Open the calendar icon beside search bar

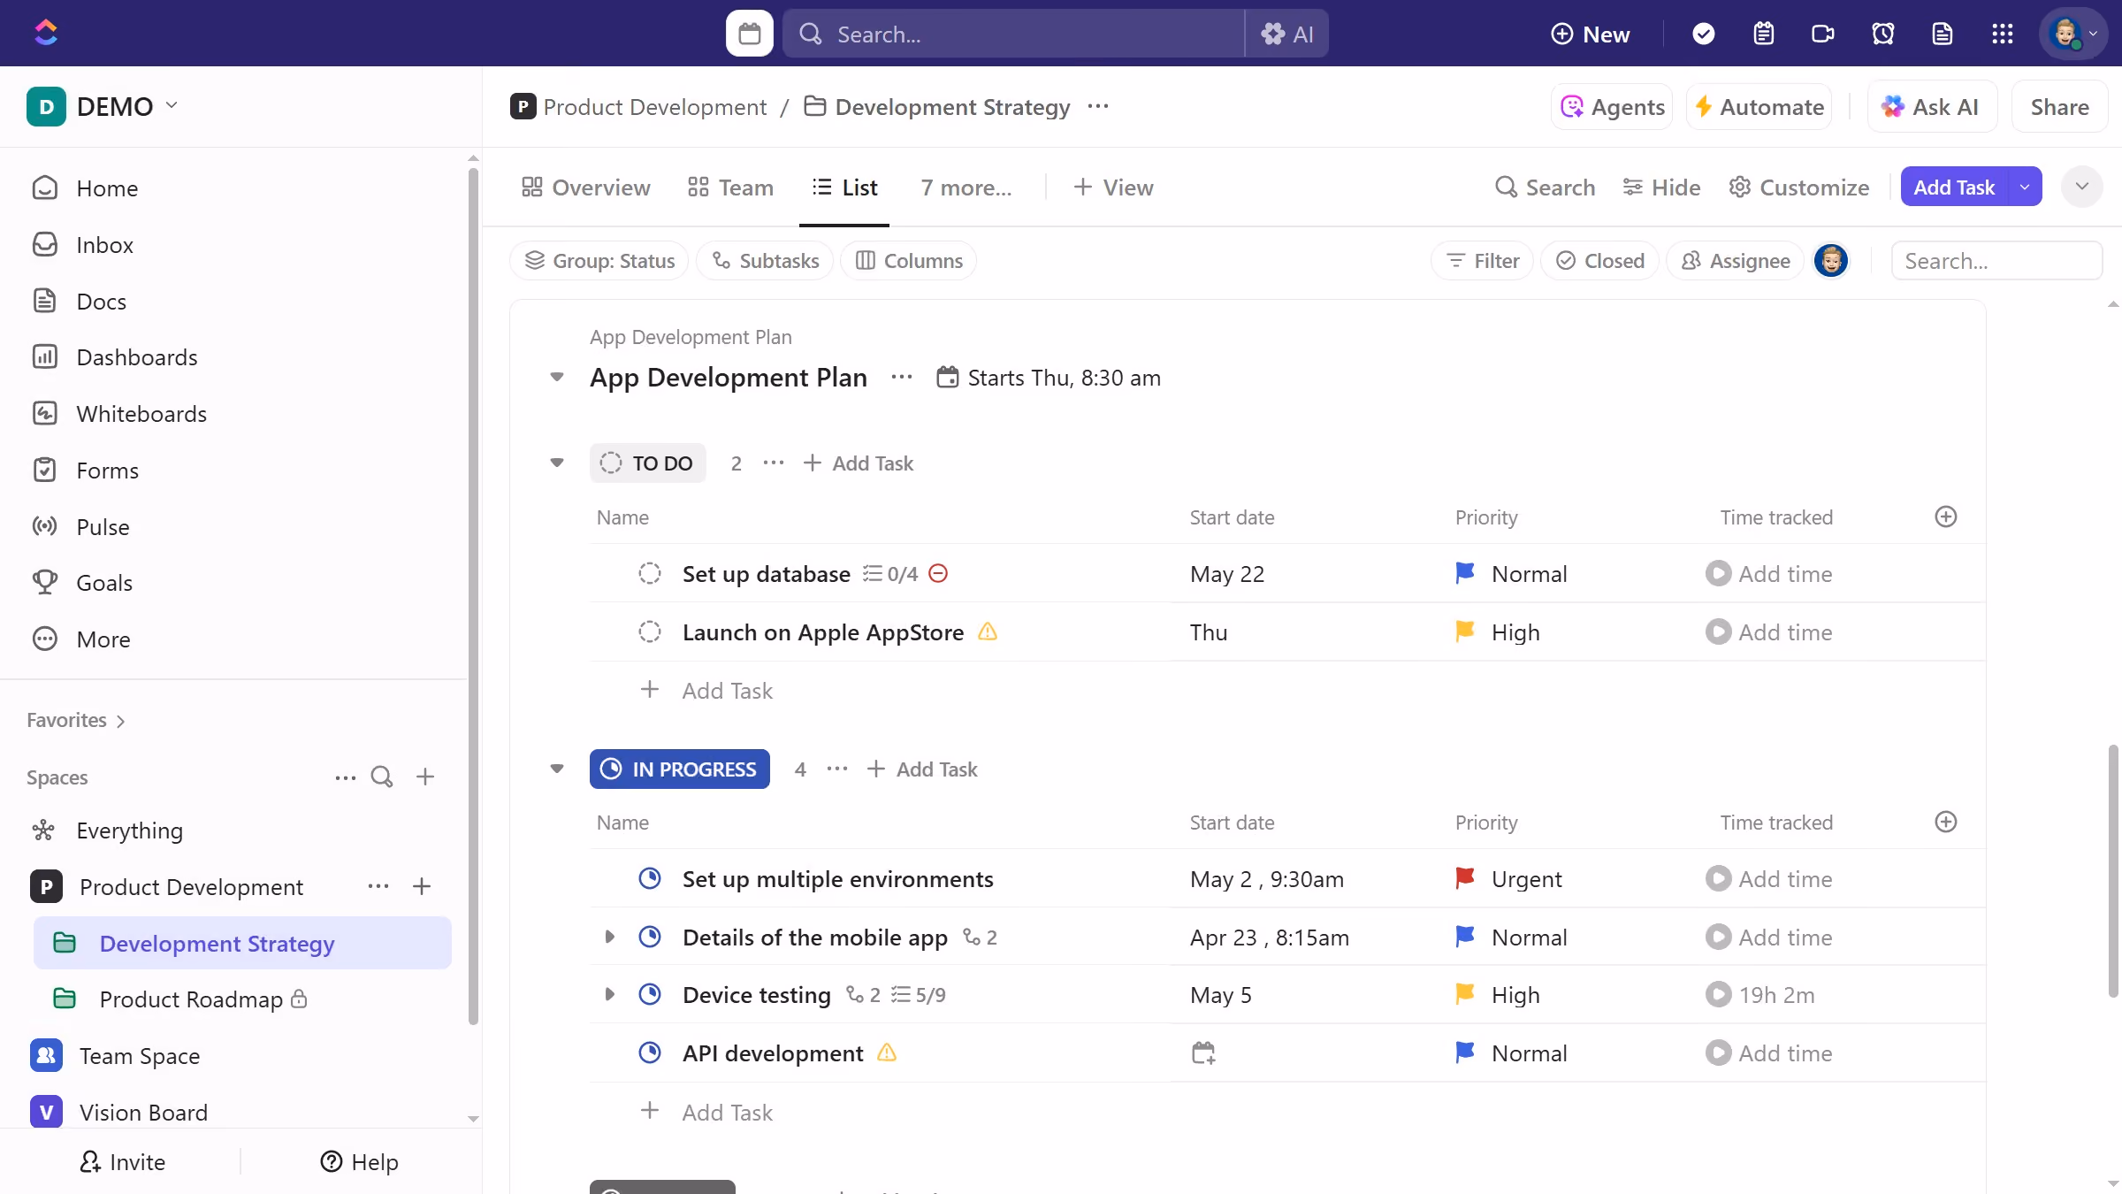pos(749,34)
